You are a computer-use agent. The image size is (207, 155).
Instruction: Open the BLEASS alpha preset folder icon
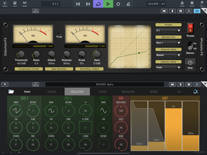click(x=11, y=91)
